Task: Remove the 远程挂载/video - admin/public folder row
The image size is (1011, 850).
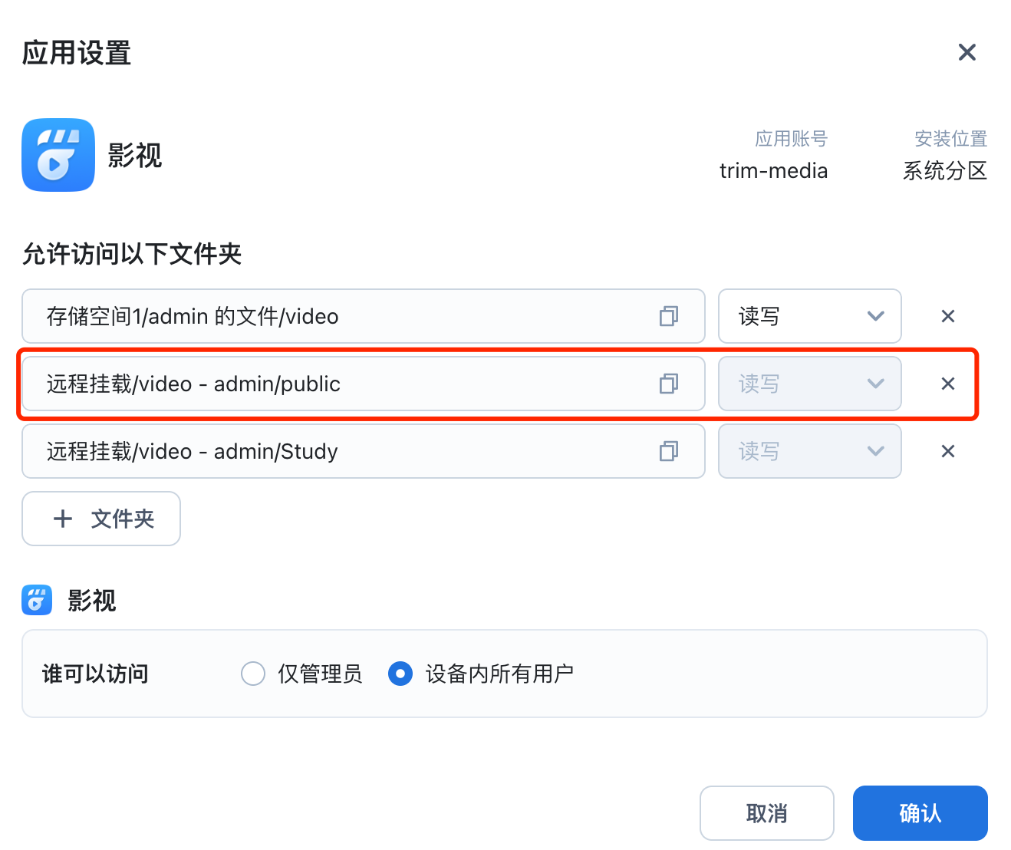Action: point(948,384)
